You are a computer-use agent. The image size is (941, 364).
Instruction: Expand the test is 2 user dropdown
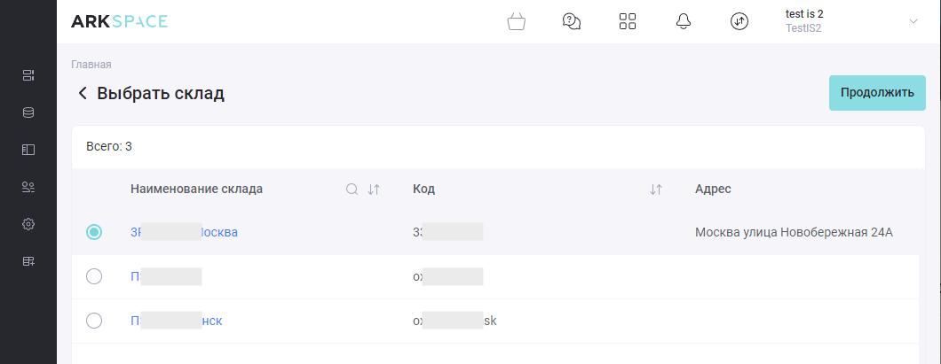(x=913, y=21)
